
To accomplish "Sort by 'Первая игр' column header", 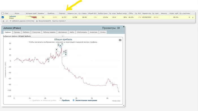I will pos(147,13).
